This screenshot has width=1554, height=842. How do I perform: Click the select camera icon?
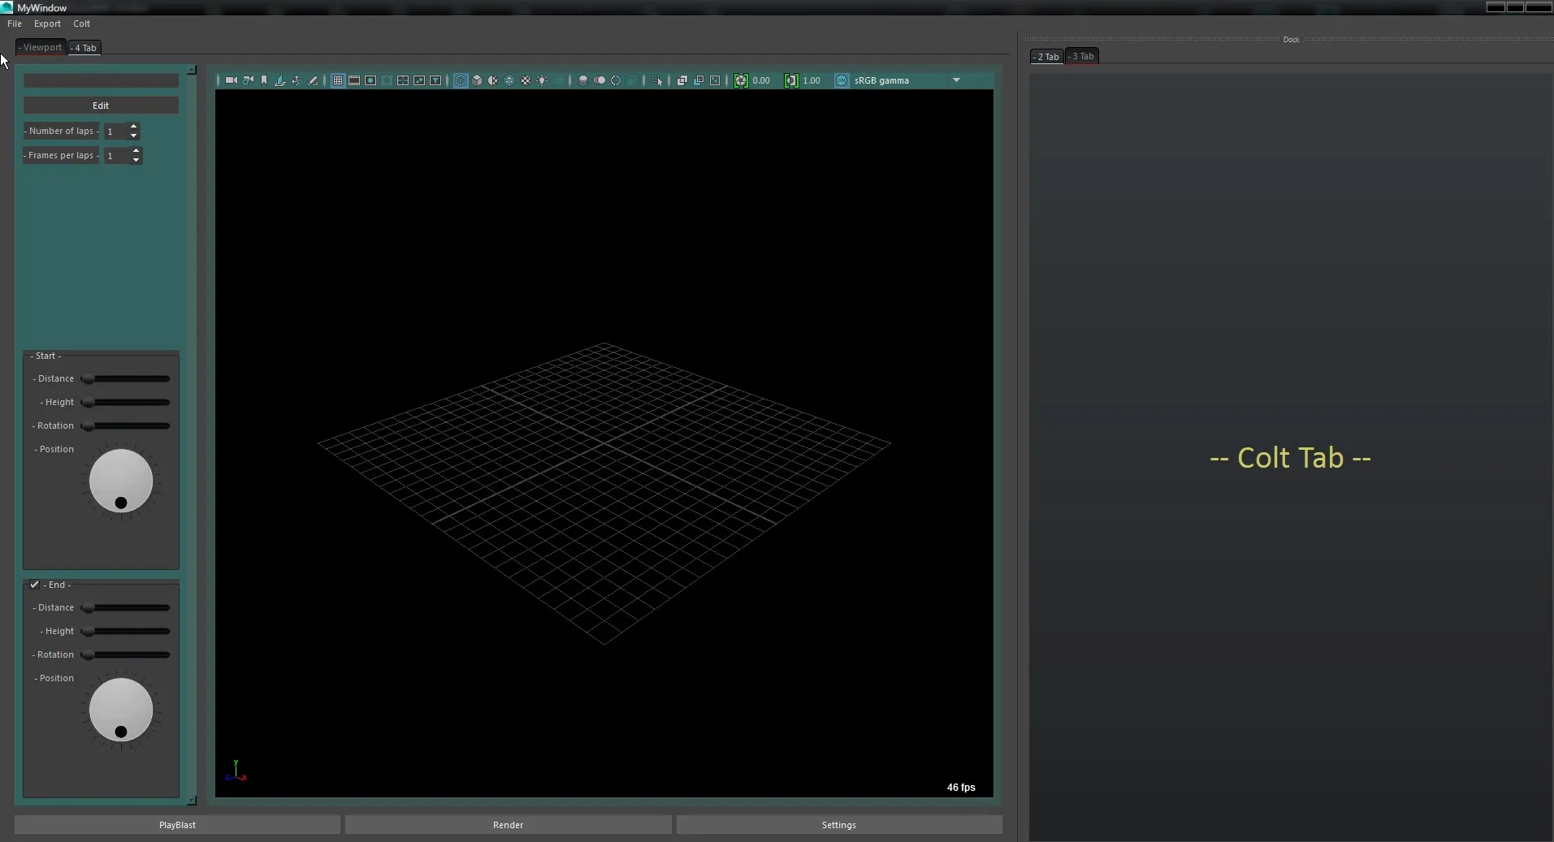[232, 80]
